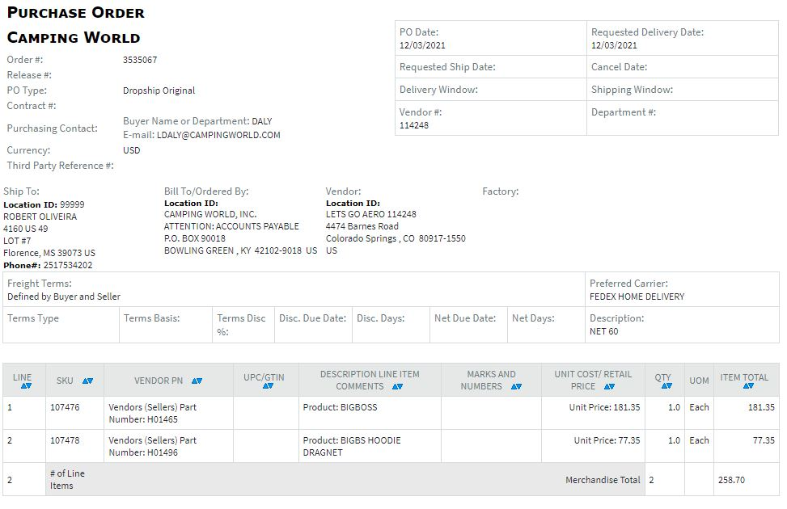Click the PURCHASE ORDER heading

click(76, 13)
